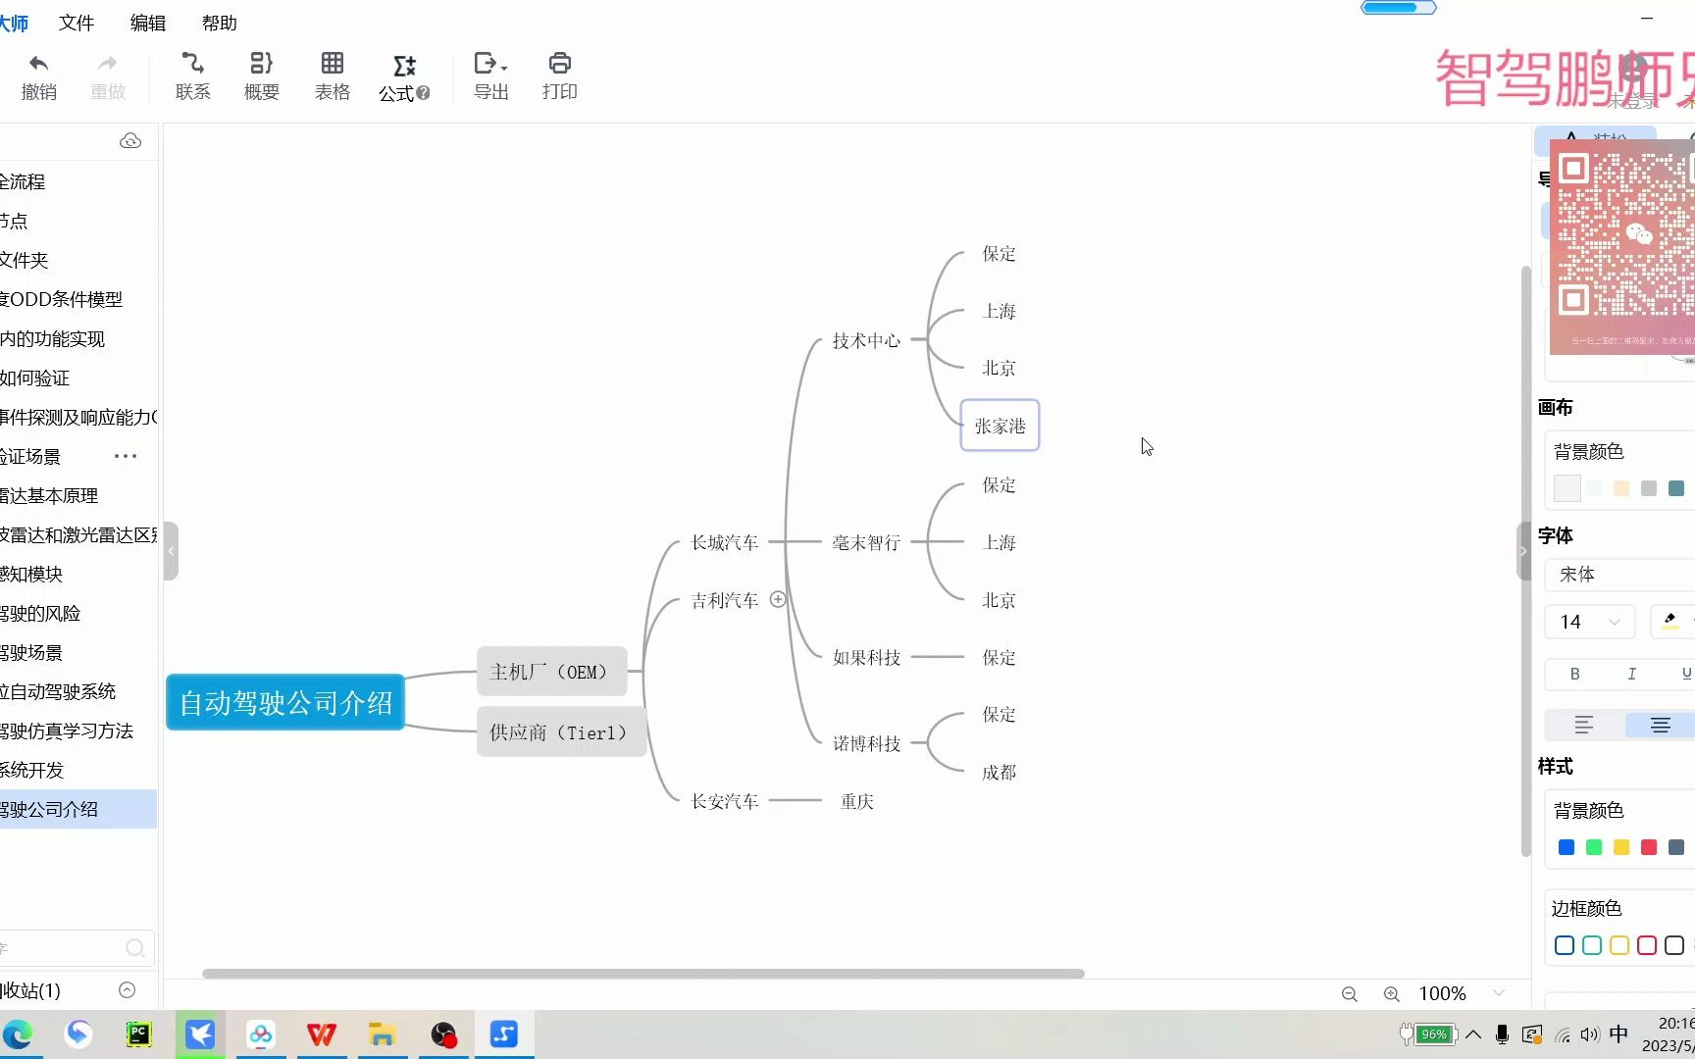Open the font size 14 dropdown
The image size is (1695, 1059).
click(x=1590, y=622)
